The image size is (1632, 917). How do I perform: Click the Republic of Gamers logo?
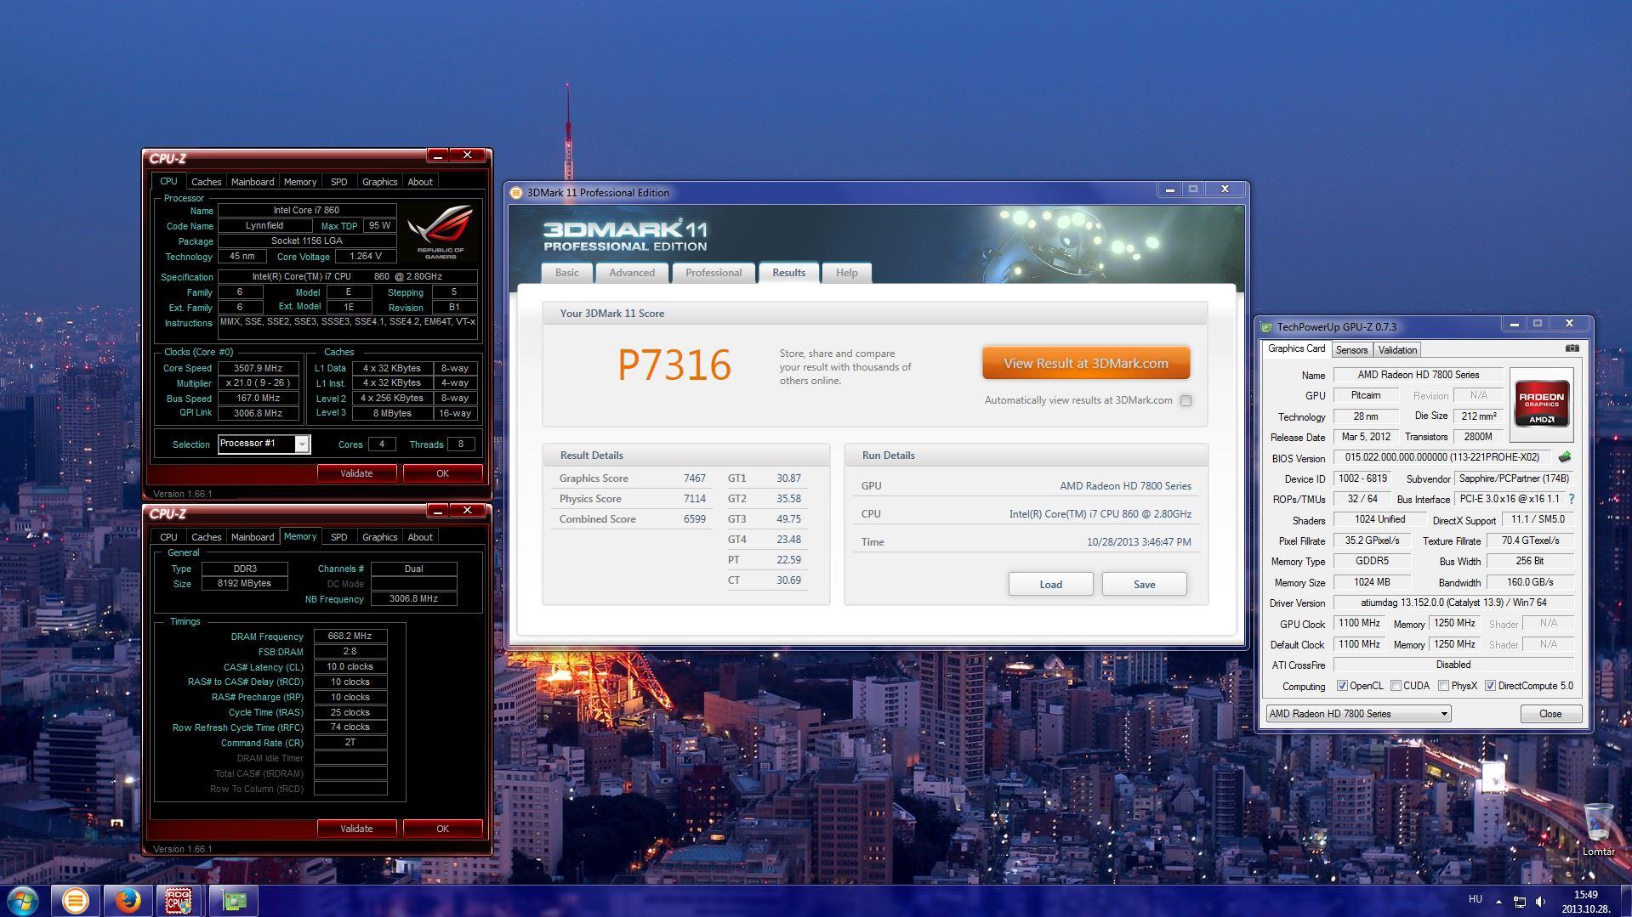(440, 231)
